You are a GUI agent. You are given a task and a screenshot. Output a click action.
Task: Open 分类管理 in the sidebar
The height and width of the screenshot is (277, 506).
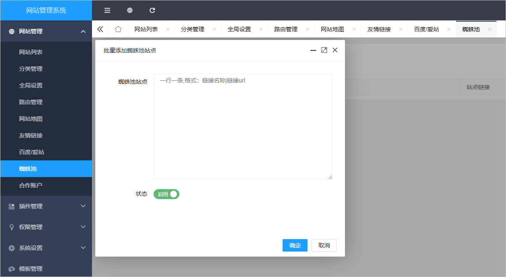coord(46,69)
